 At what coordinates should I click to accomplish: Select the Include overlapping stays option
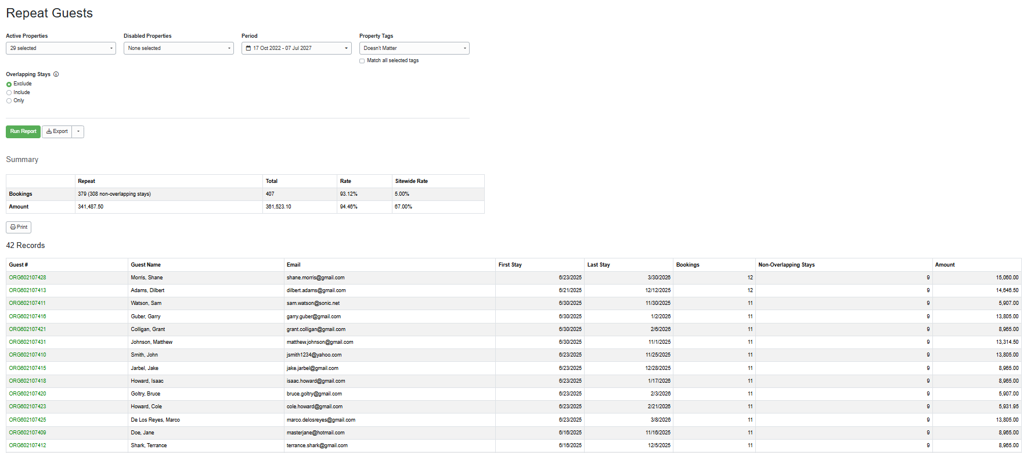(x=9, y=92)
